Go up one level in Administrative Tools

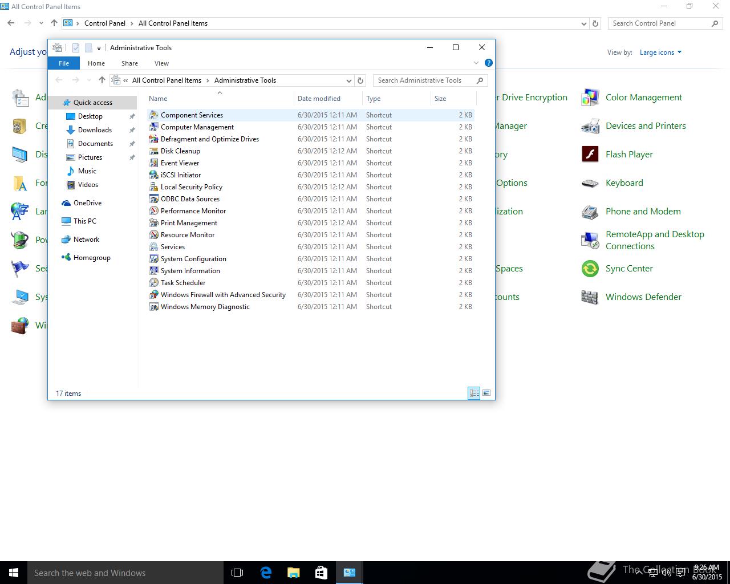point(102,80)
